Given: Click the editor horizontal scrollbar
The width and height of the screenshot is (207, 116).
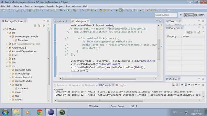Looking at the screenshot, I should point(99,79).
